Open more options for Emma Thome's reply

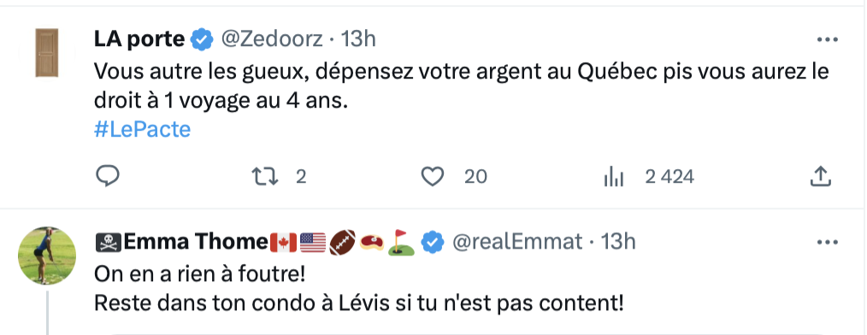point(827,242)
